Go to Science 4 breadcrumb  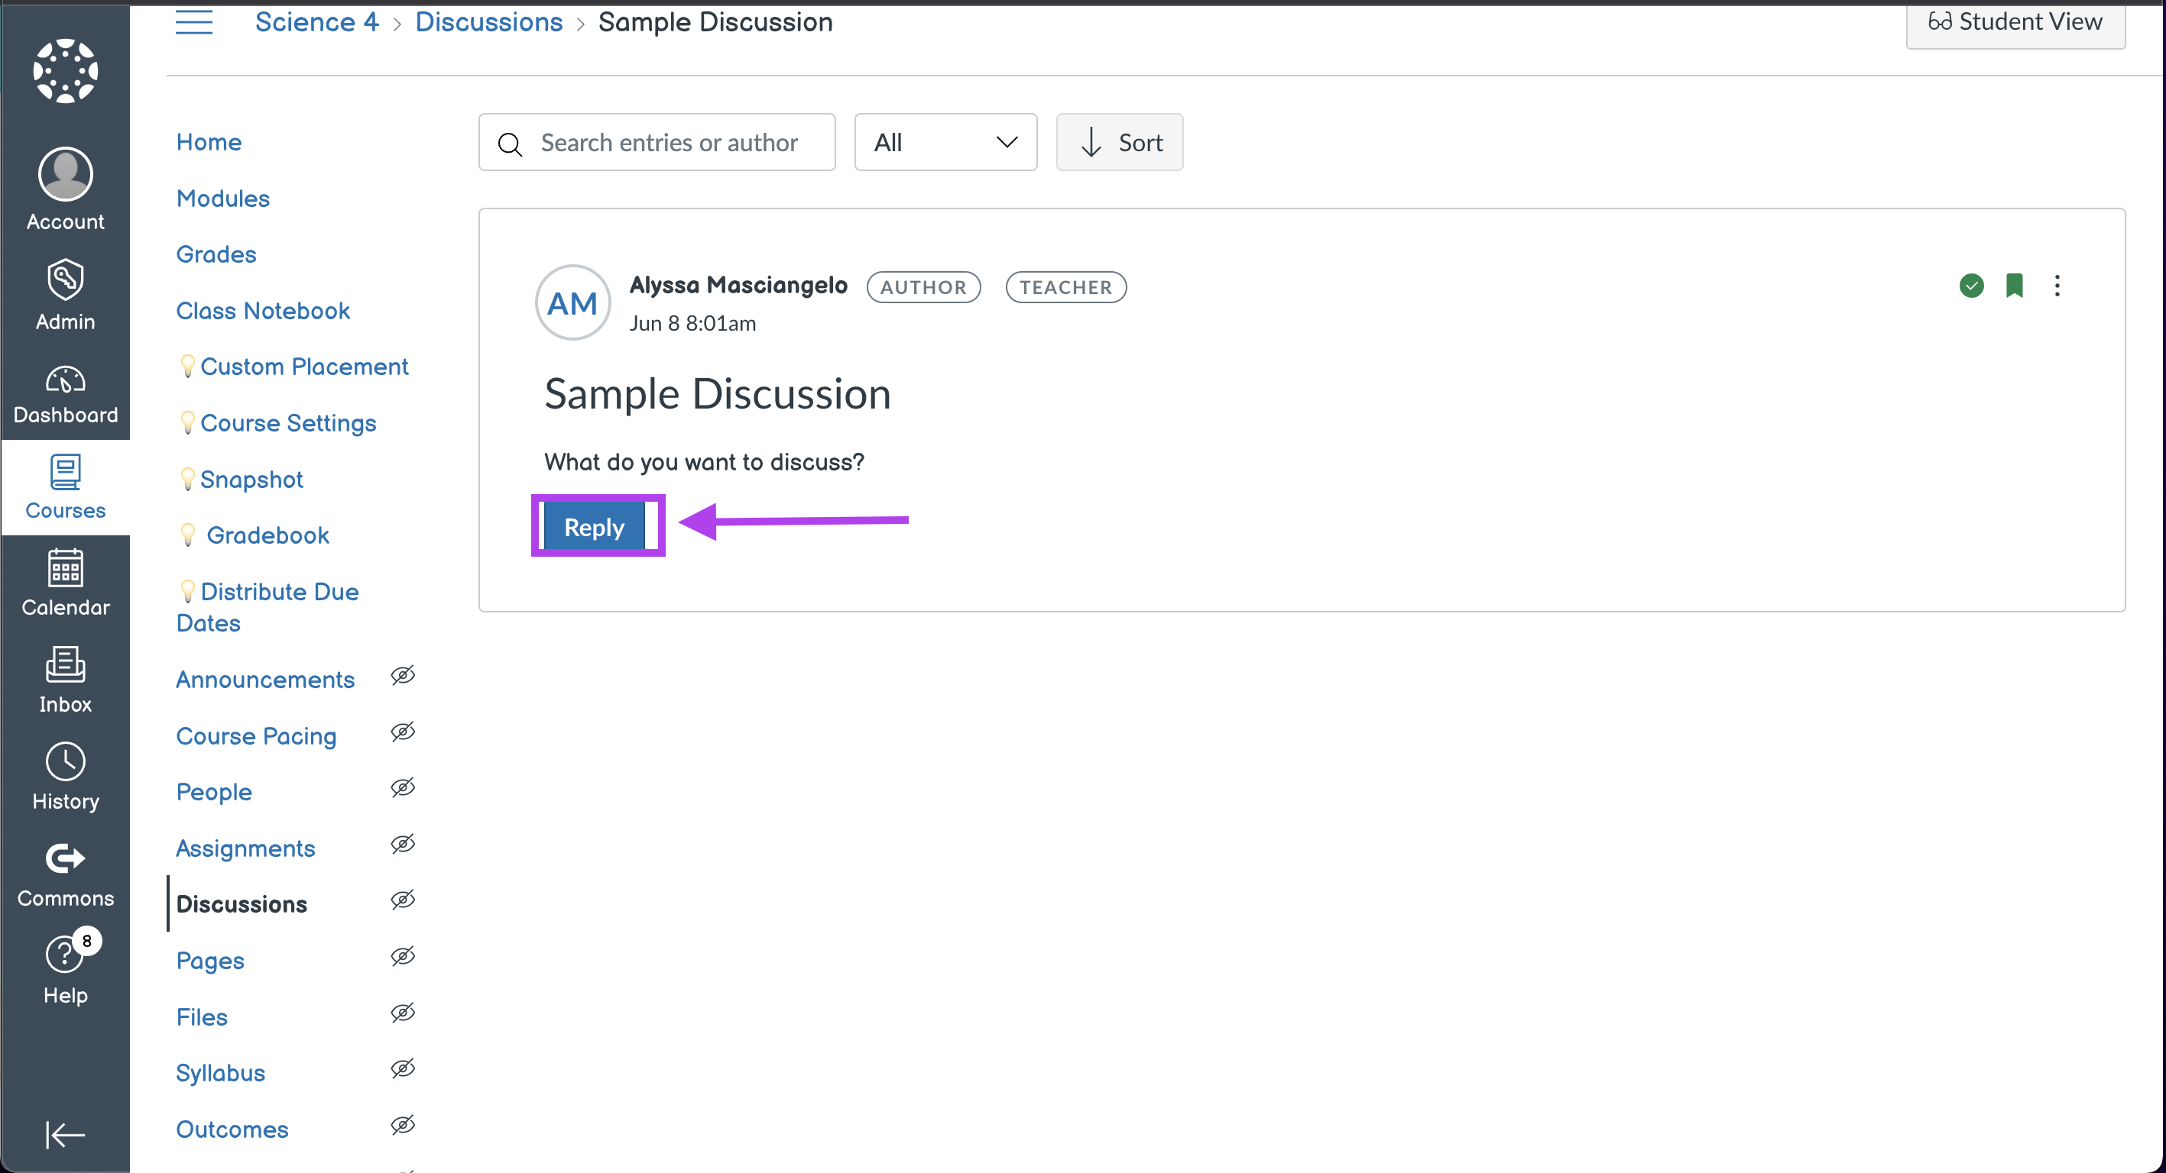tap(316, 22)
